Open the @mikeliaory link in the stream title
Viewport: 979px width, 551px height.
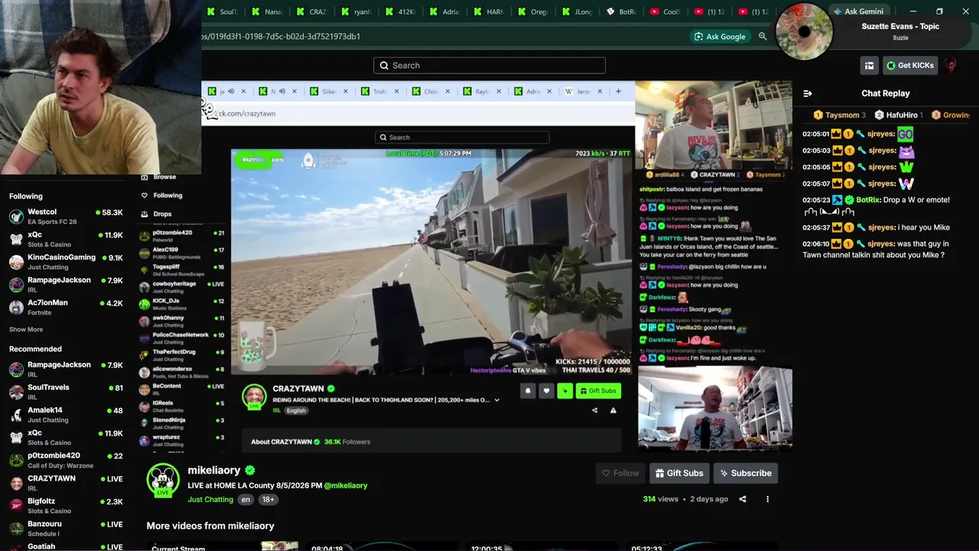pos(346,485)
